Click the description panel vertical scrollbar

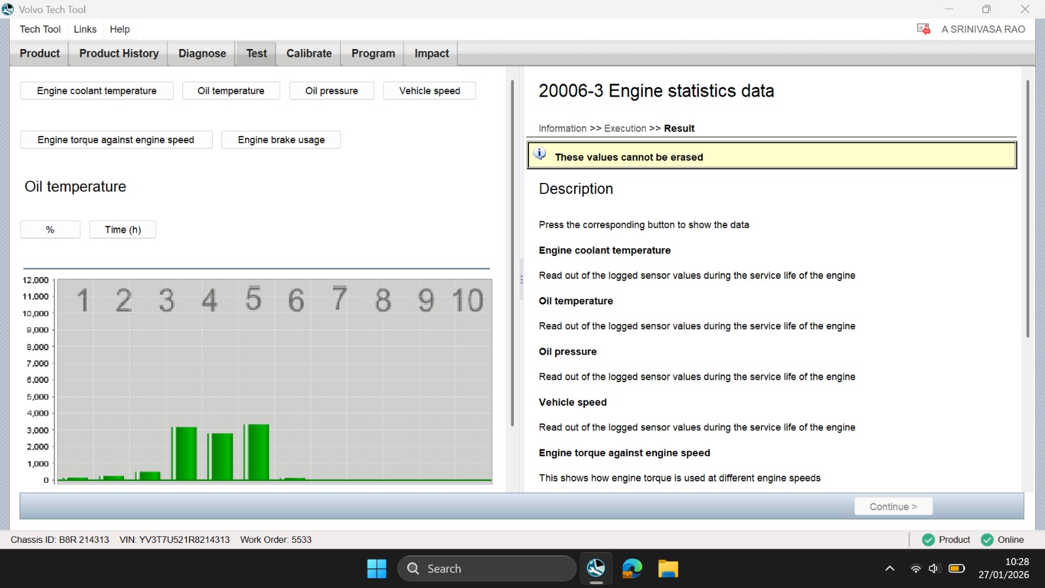point(1027,209)
